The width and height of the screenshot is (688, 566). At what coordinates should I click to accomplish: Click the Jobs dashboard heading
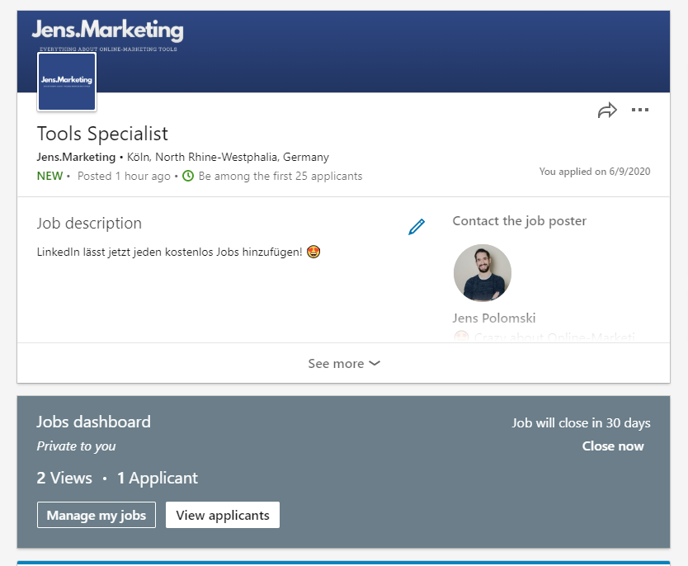[x=93, y=422]
